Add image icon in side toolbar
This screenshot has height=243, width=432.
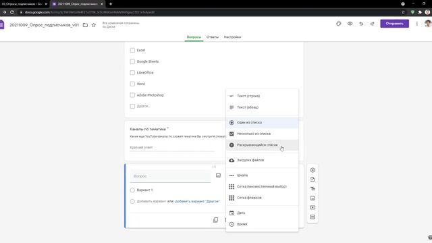coord(313,198)
